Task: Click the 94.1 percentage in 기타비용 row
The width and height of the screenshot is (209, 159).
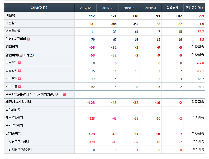Action: [201, 87]
